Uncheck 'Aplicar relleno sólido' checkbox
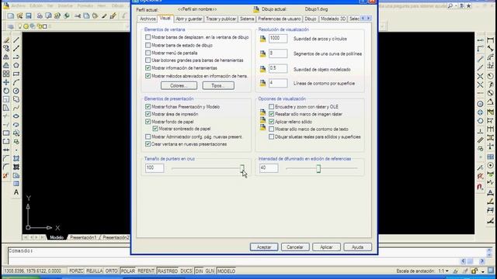Viewport: 497px width, 279px height. coord(271,122)
